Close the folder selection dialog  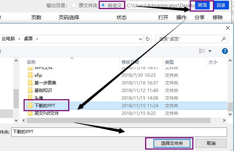228,28
